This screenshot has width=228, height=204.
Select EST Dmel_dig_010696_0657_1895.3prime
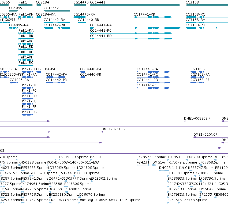(79, 203)
